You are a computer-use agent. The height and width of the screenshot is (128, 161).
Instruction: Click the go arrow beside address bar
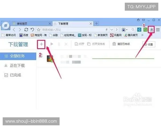pyautogui.click(x=117, y=30)
